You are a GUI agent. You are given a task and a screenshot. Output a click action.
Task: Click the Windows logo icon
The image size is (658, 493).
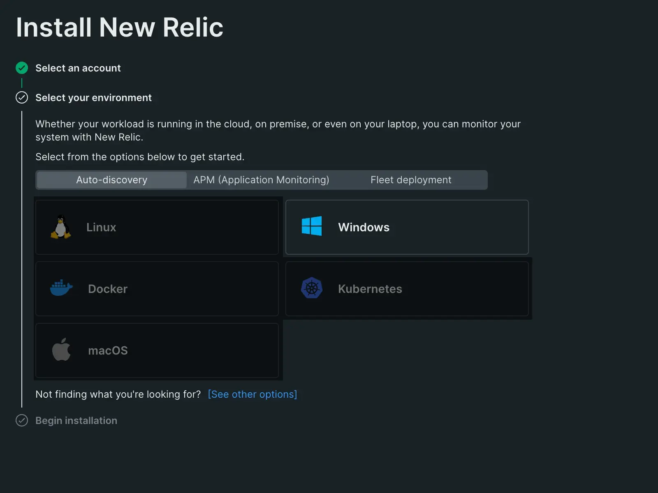coord(312,226)
